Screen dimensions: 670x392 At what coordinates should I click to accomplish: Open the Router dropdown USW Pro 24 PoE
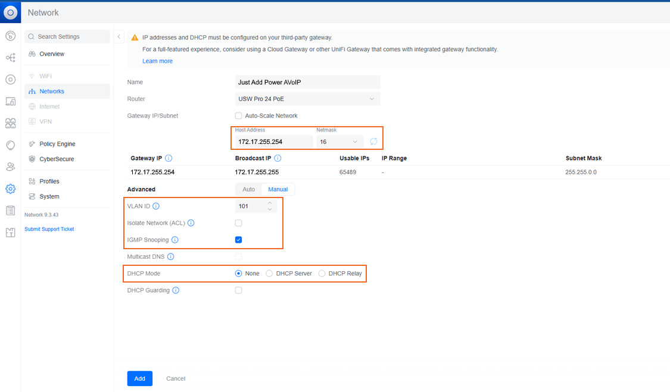click(307, 99)
